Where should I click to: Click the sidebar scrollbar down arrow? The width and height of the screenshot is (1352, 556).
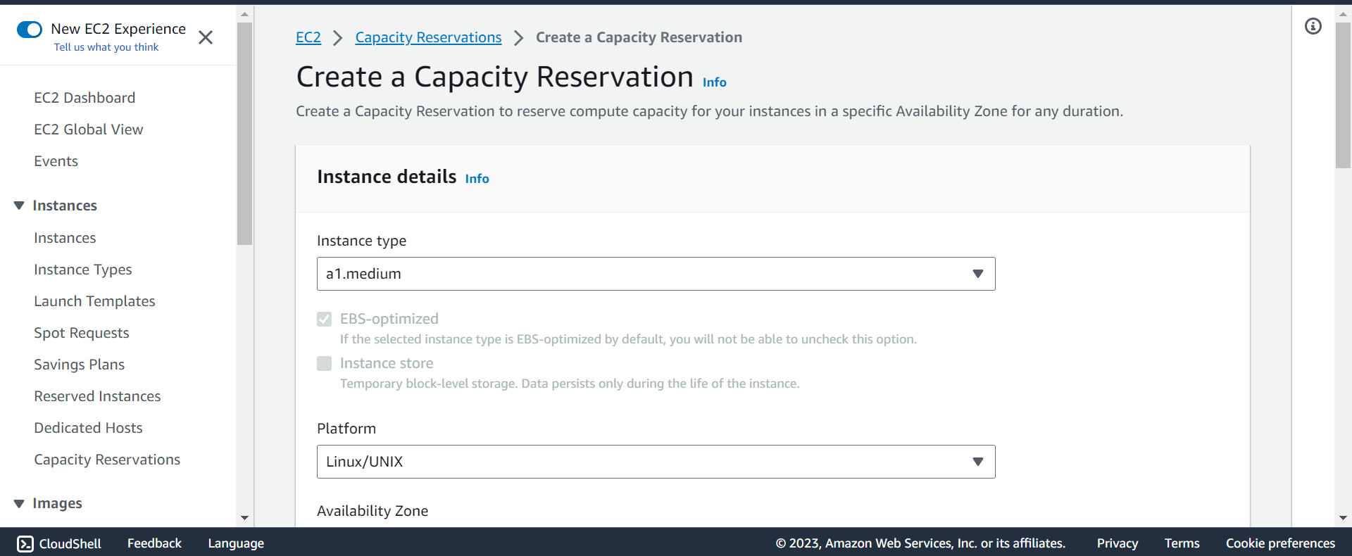tap(244, 518)
